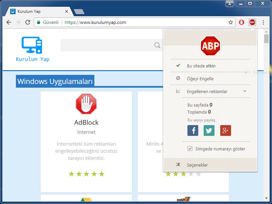Click the Güvenli secure label
This screenshot has width=272, height=204.
coord(51,22)
